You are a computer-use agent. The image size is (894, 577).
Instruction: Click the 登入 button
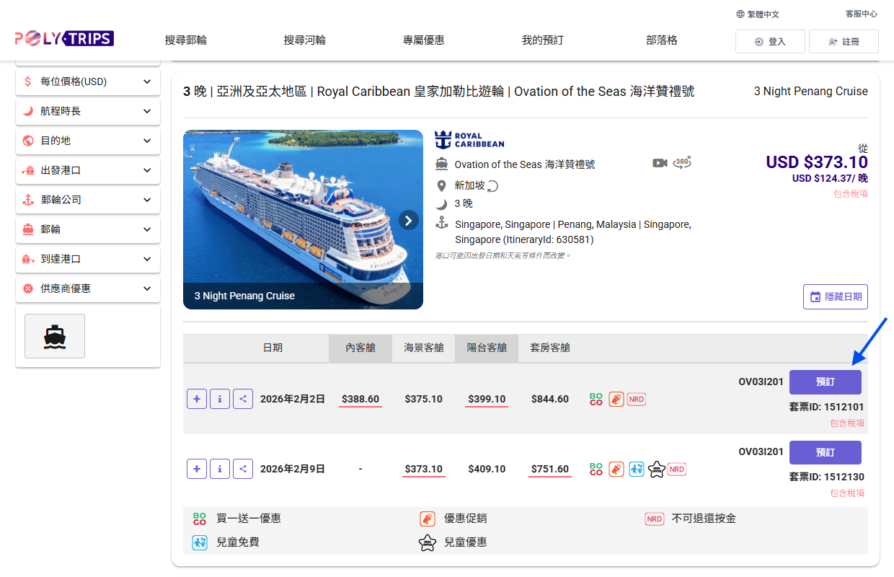[x=770, y=42]
